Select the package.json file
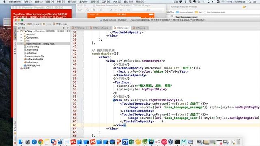The height and width of the screenshot is (146, 260). pos(32,65)
